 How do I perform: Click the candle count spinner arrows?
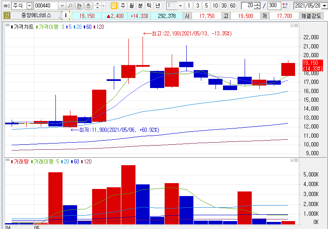coord(257,6)
